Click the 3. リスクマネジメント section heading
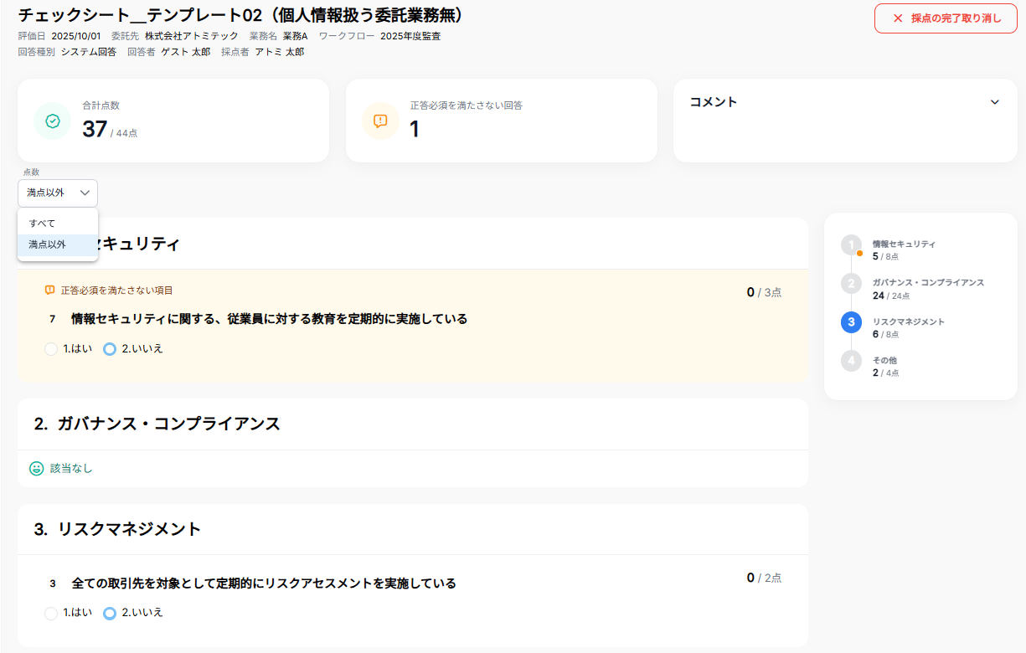Screen dimensions: 1026x653 click(118, 529)
